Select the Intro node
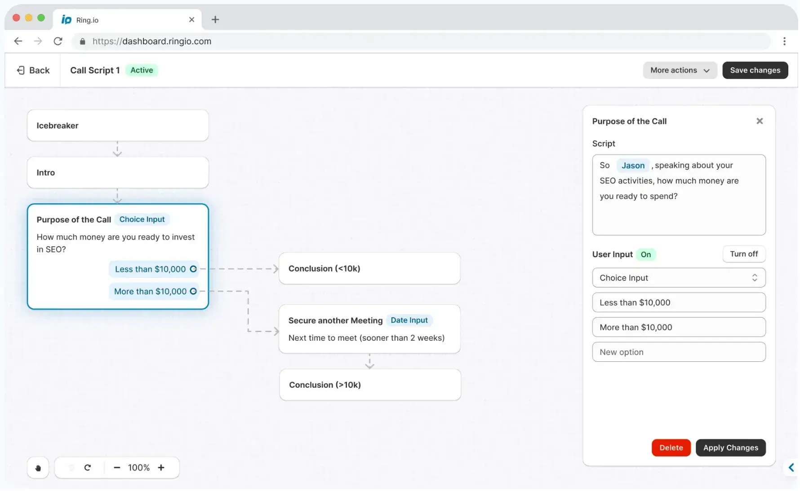Viewport: 800px width, 491px height. 118,172
